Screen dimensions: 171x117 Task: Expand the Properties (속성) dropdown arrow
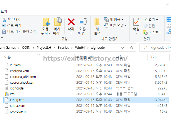click(x=136, y=33)
